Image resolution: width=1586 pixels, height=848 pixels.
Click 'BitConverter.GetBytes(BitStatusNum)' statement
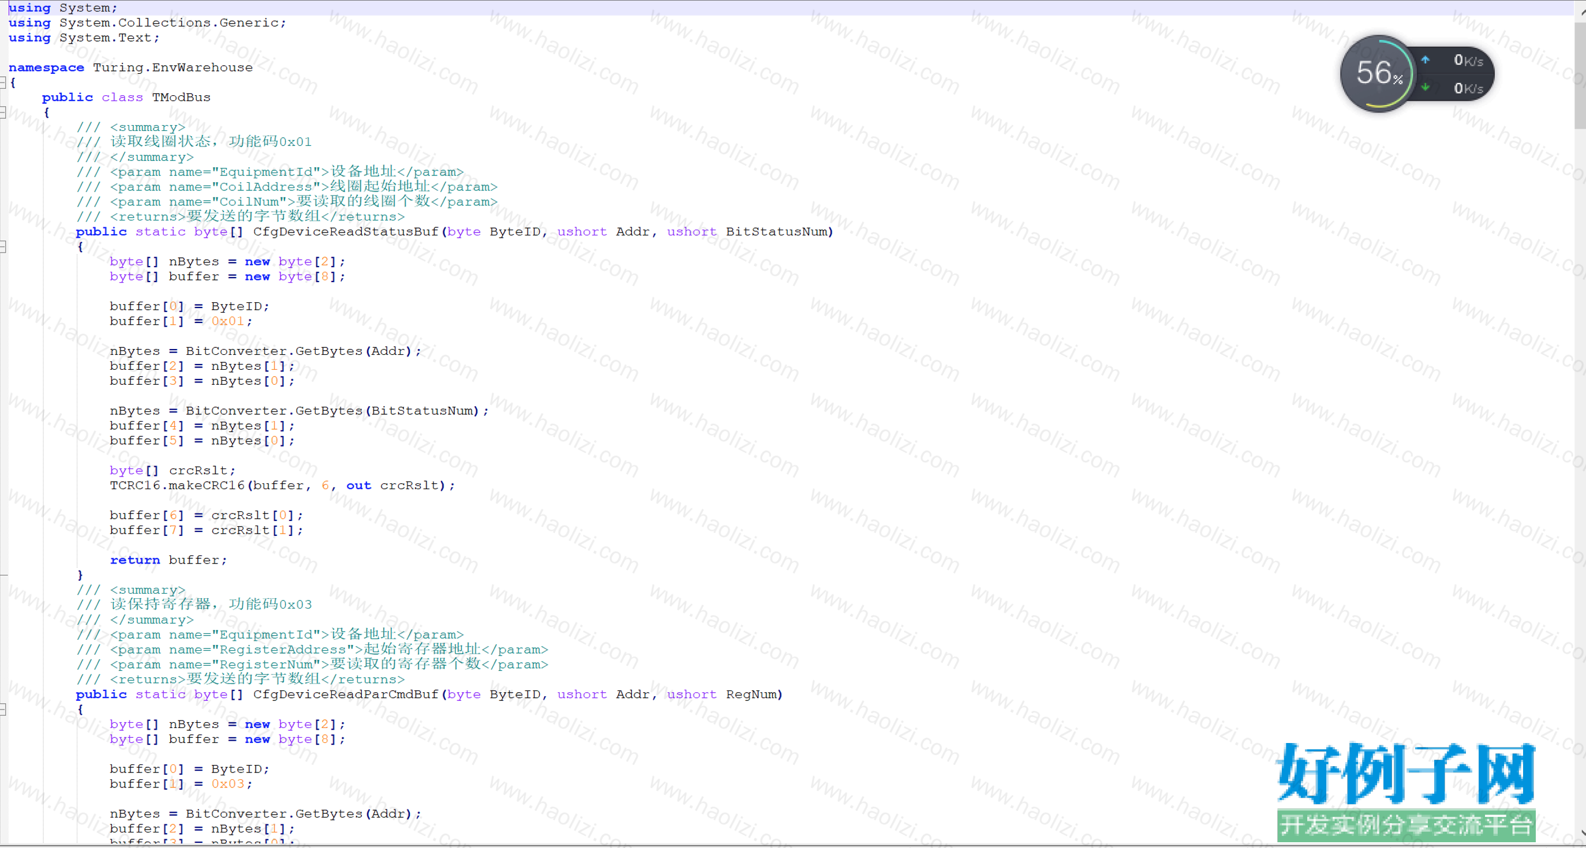[299, 411]
